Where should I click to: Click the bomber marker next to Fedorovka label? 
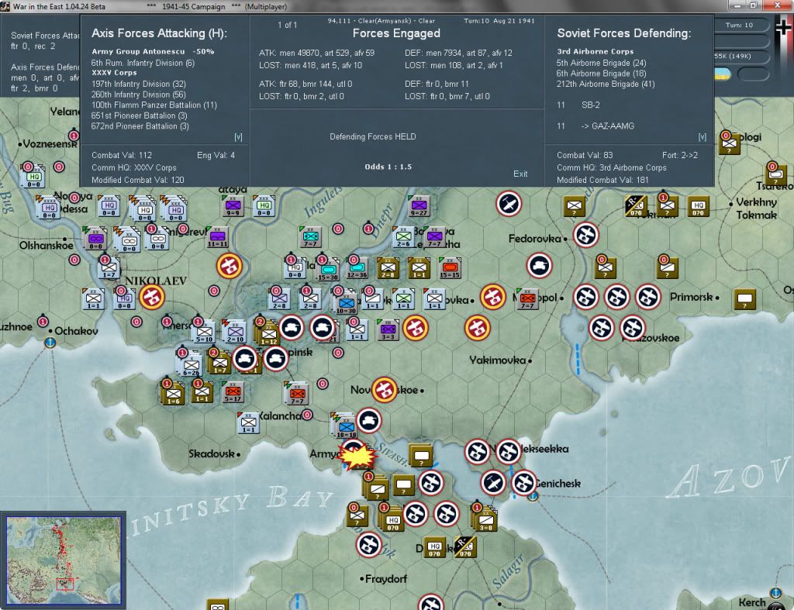coord(586,235)
